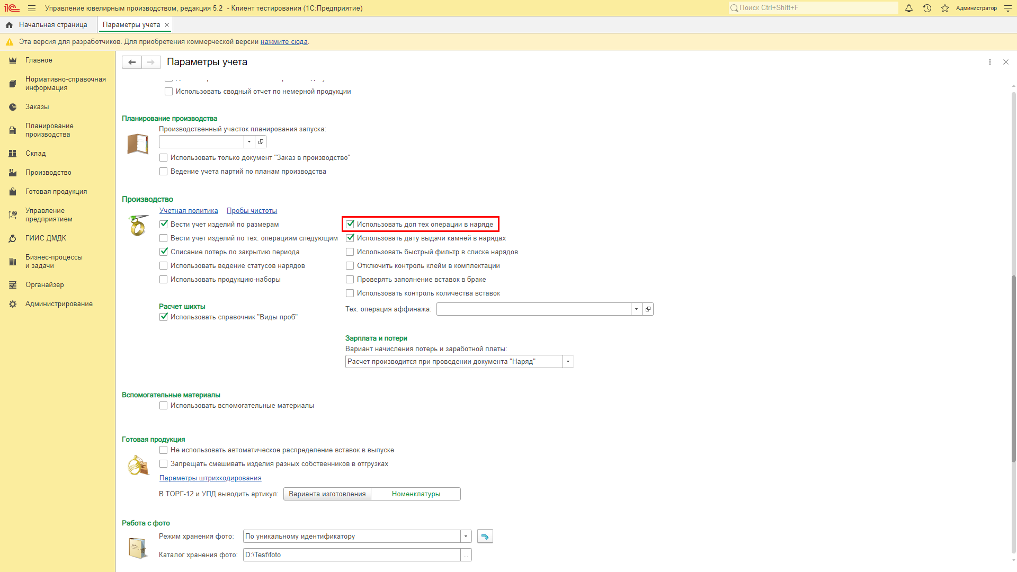Open the Готовая продукция sidebar section
The image size is (1017, 572).
click(56, 192)
